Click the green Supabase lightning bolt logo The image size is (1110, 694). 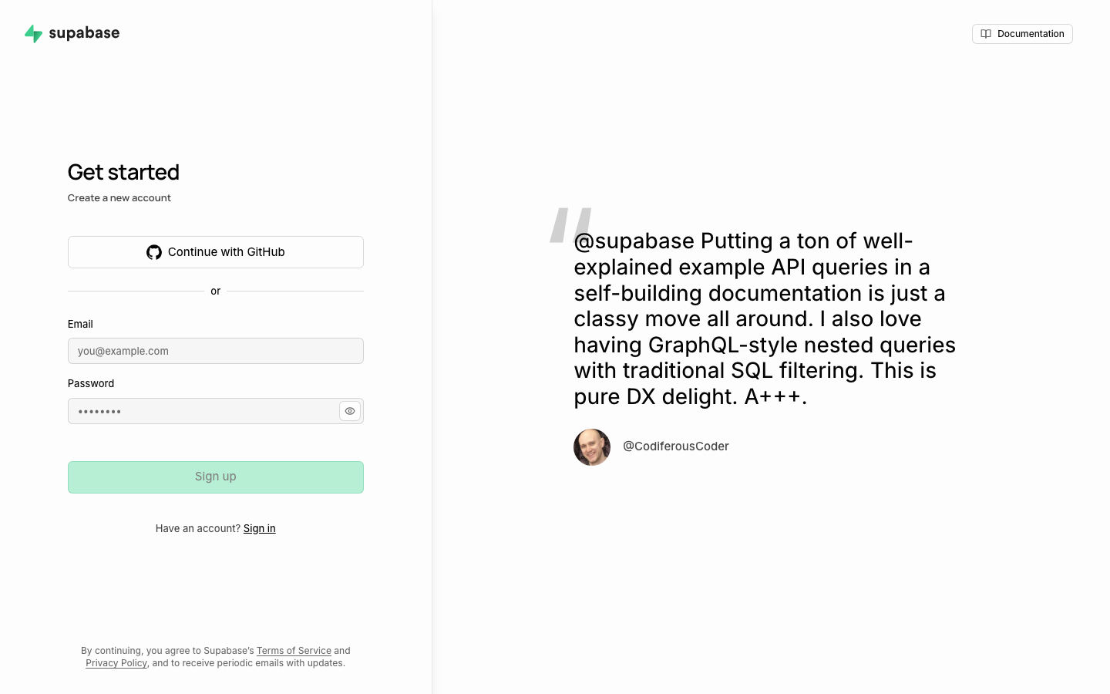tap(33, 33)
